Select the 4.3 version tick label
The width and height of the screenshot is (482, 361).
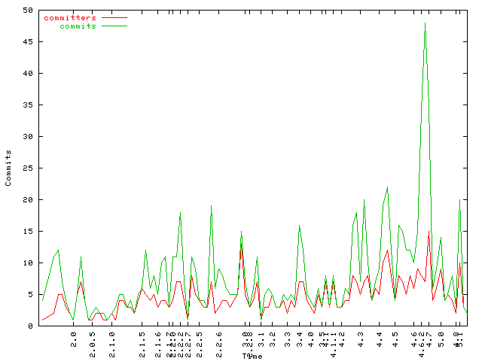[x=361, y=340]
